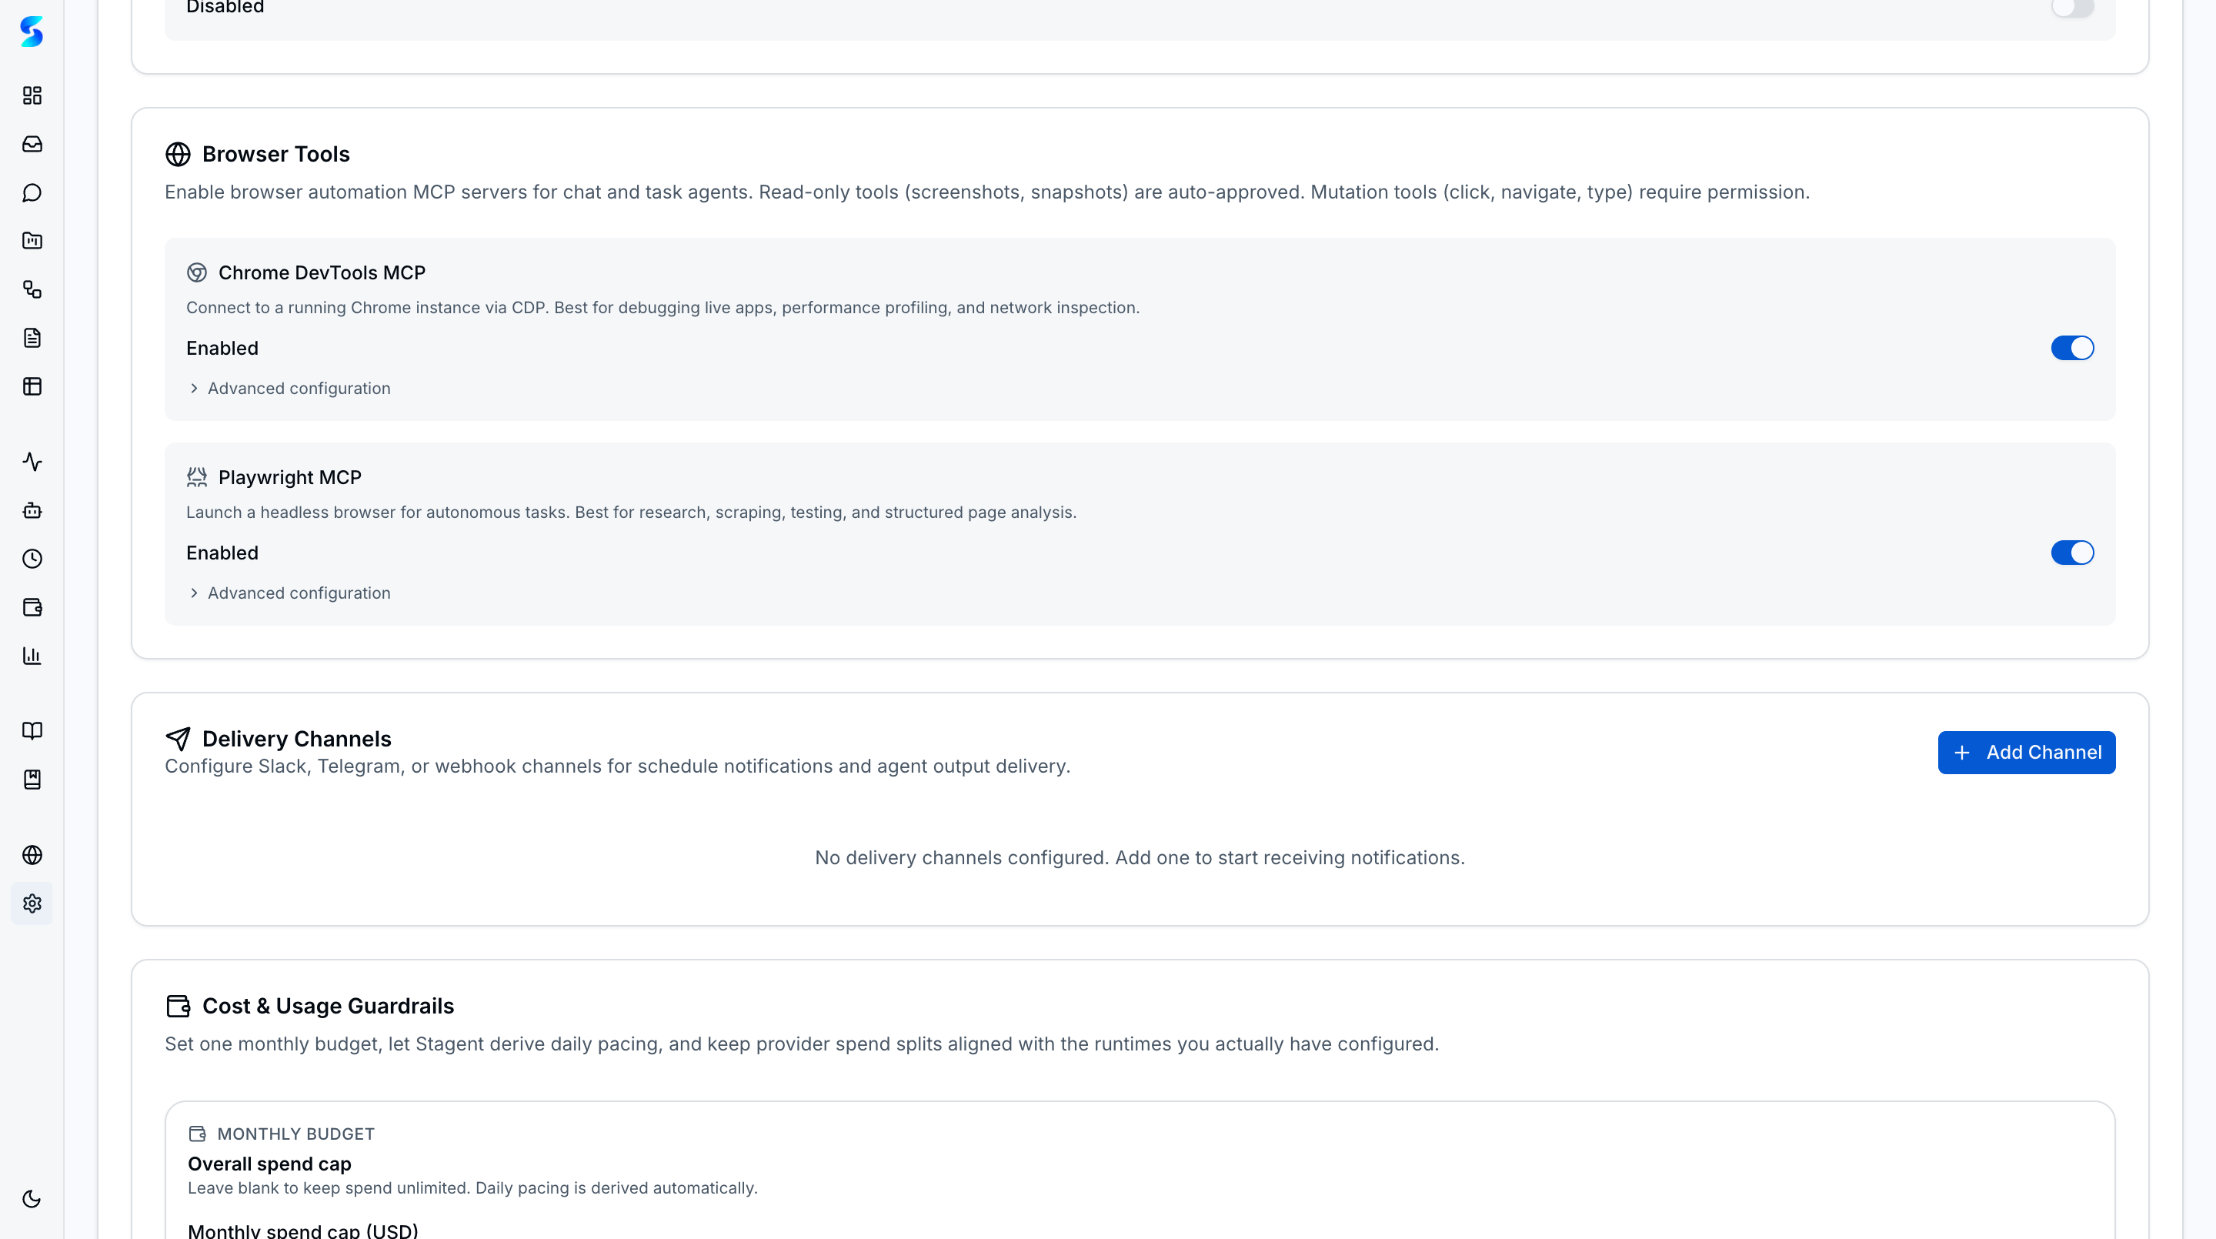Enable the Disabled toggle at the top
Screen dimensions: 2216x1239
tap(2072, 9)
